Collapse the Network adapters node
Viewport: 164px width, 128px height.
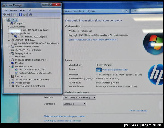[9, 67]
